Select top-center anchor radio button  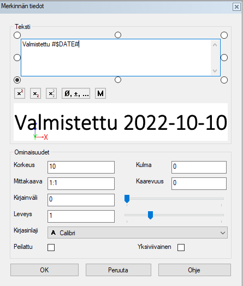coord(118,35)
